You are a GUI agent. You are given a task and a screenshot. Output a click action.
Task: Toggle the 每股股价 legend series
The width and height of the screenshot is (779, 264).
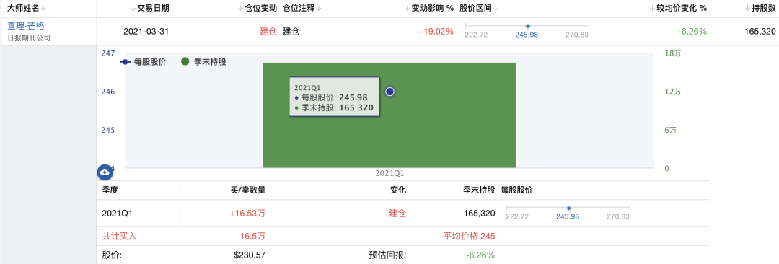click(x=143, y=63)
